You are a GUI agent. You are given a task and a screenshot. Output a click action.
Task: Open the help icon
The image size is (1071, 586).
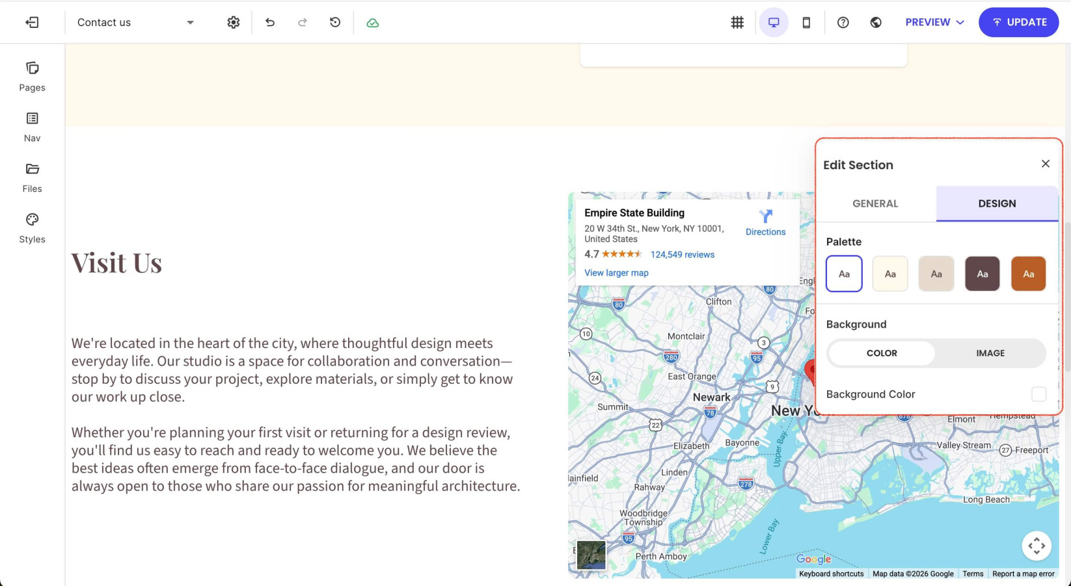tap(843, 22)
